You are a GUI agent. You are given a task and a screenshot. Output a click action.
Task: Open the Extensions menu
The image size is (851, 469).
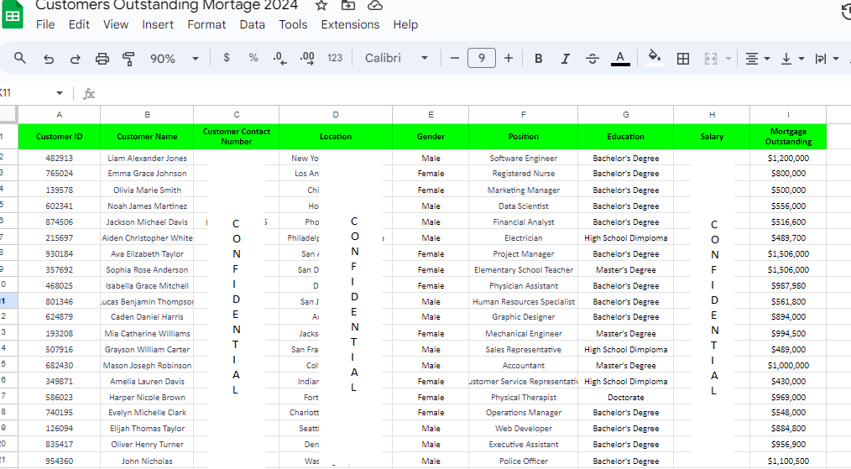pos(350,24)
